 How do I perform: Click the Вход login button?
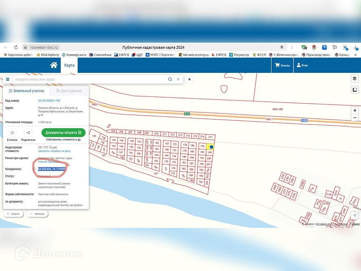pyautogui.click(x=302, y=65)
